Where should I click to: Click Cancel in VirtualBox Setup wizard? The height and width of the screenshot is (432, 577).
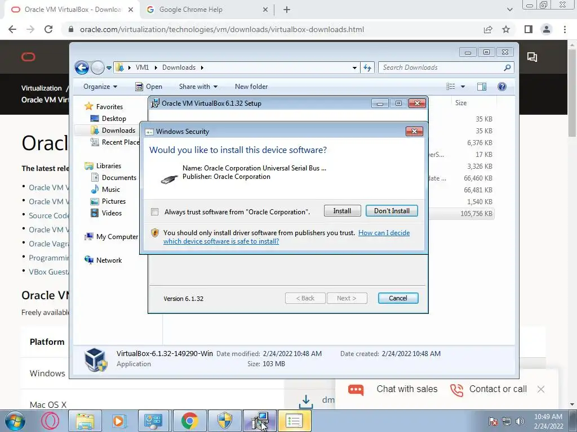coord(398,298)
